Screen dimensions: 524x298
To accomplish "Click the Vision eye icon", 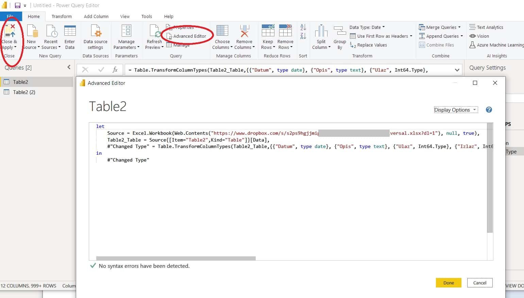I will pyautogui.click(x=472, y=36).
